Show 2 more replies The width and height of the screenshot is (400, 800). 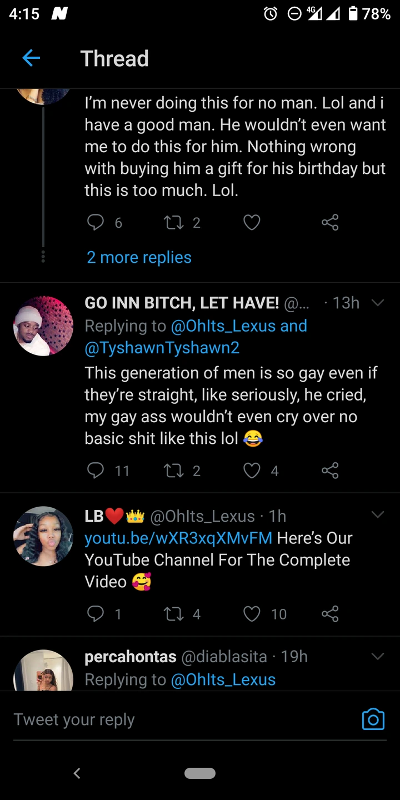[x=139, y=257]
